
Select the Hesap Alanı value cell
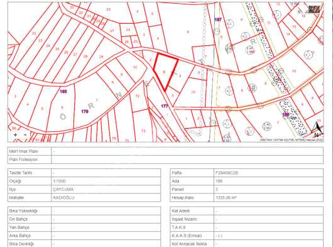(268, 197)
